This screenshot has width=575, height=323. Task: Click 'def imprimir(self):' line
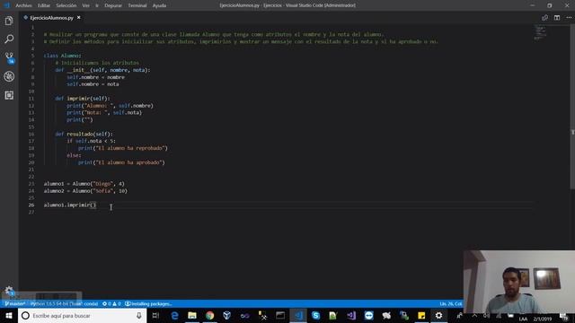click(x=83, y=99)
